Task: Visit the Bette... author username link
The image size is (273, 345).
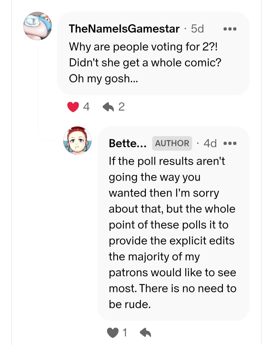Action: coord(128,143)
